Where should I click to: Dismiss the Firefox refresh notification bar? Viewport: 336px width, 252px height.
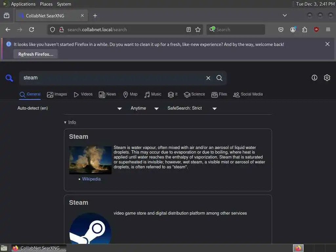[327, 44]
